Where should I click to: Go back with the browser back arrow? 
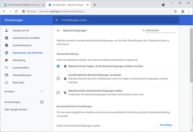[x=4, y=11]
